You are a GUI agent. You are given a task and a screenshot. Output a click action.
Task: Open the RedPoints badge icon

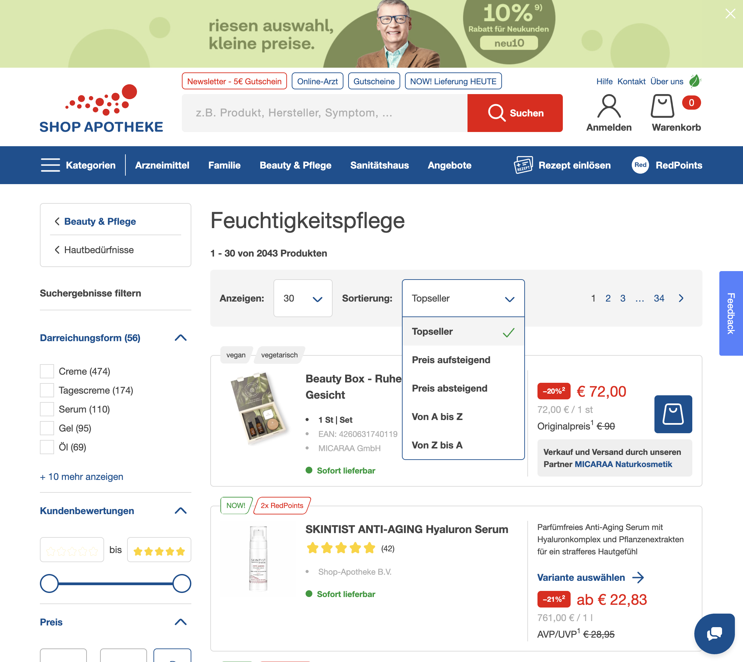tap(640, 165)
